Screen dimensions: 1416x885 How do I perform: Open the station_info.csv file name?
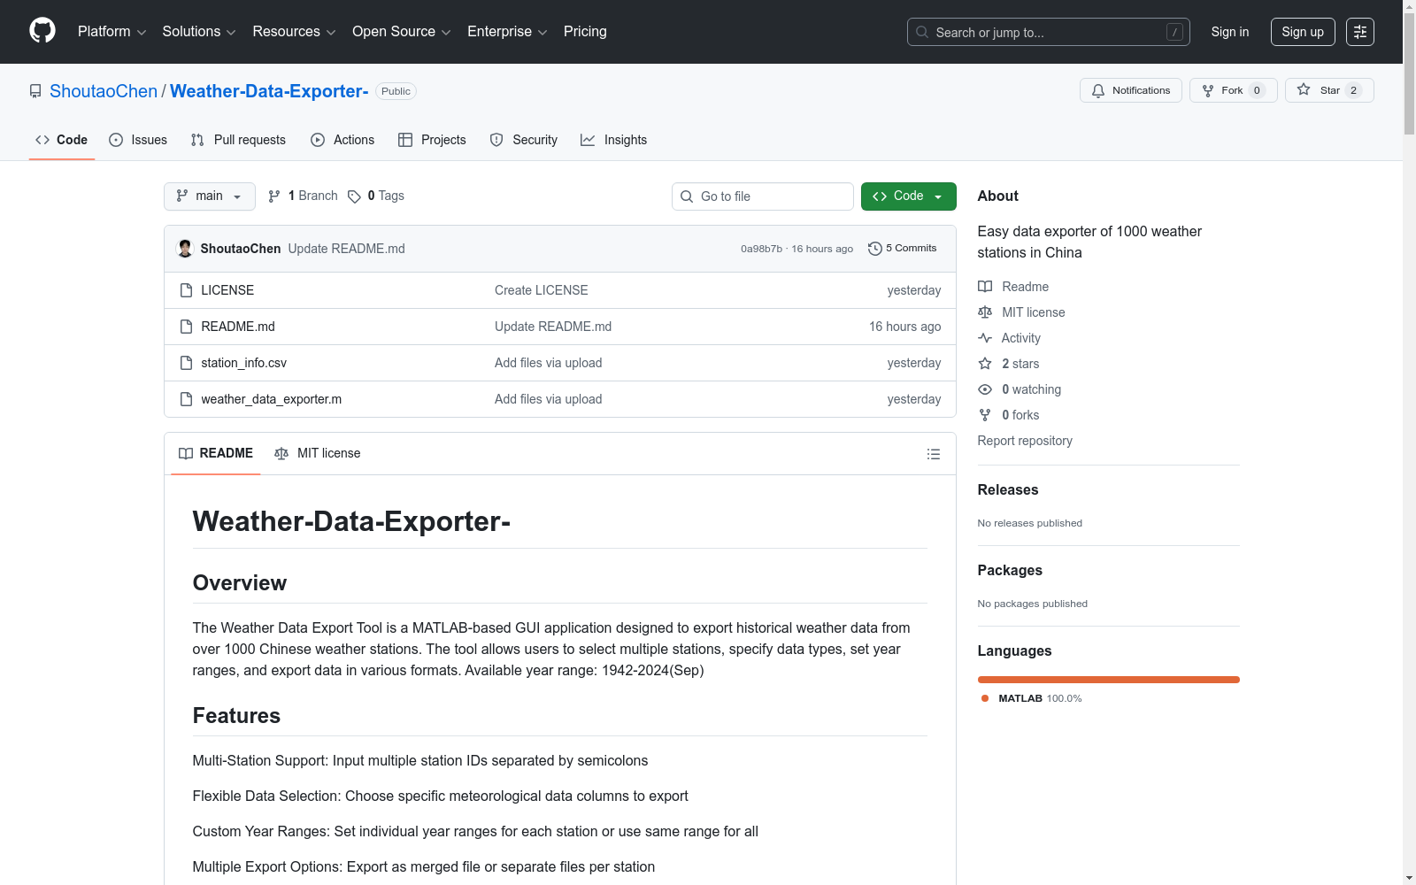tap(244, 363)
